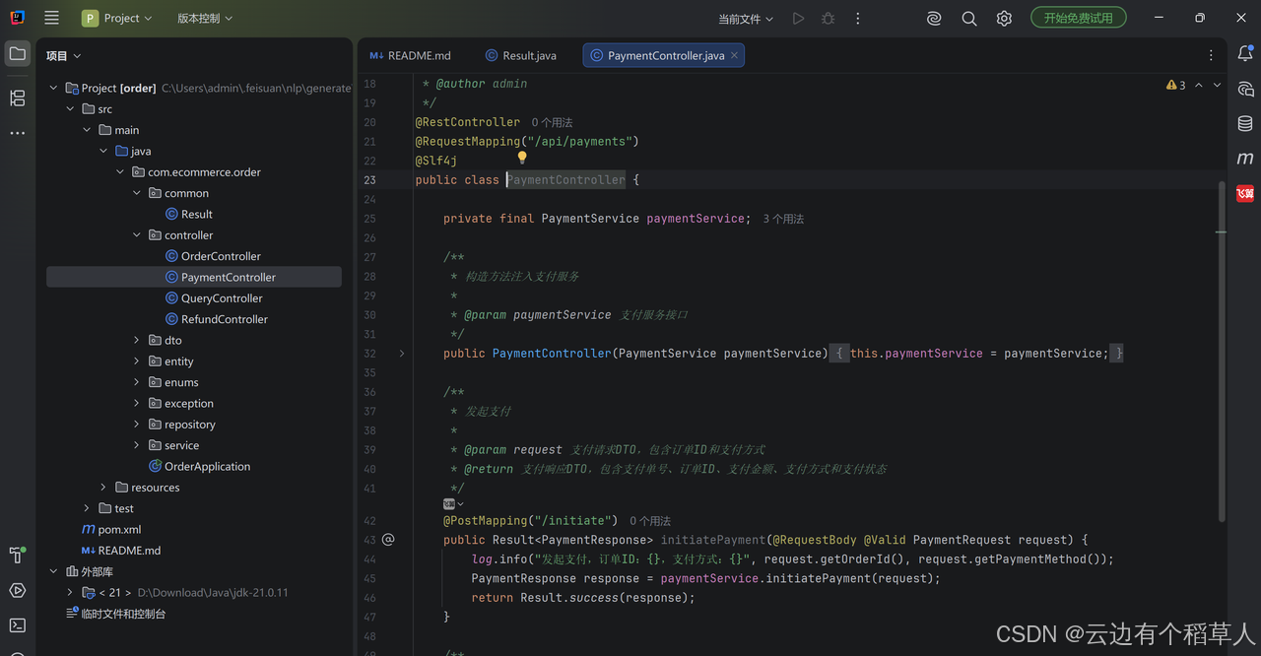Open the Database tool window

pyautogui.click(x=1245, y=124)
